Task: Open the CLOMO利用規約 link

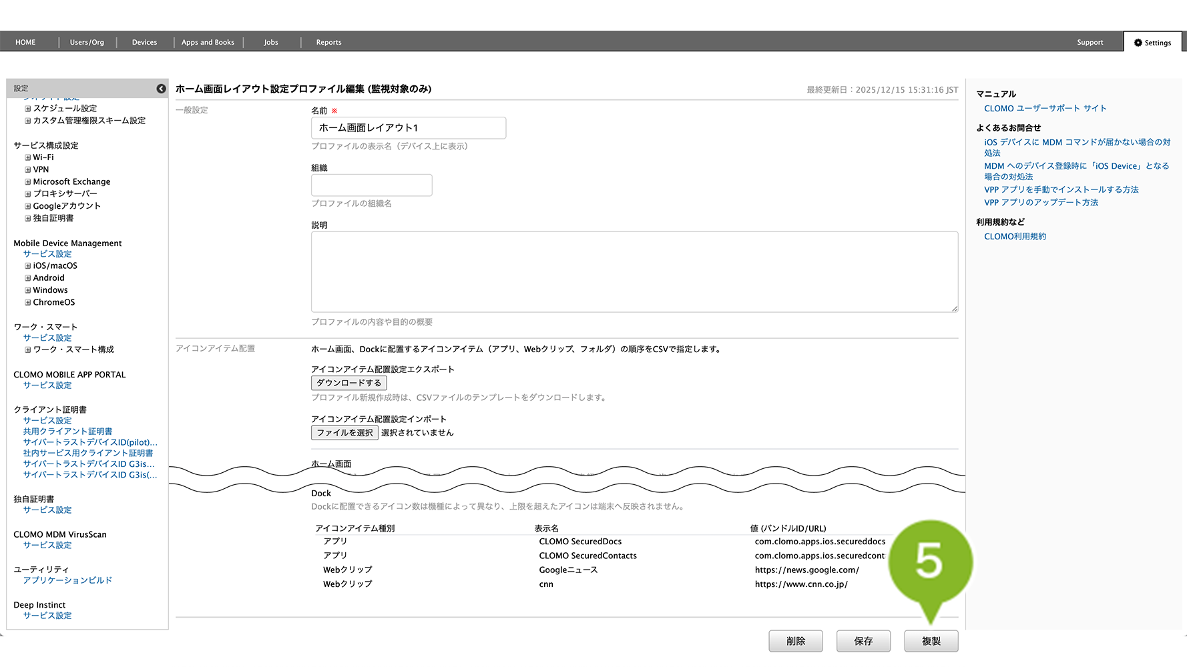Action: pos(1015,237)
